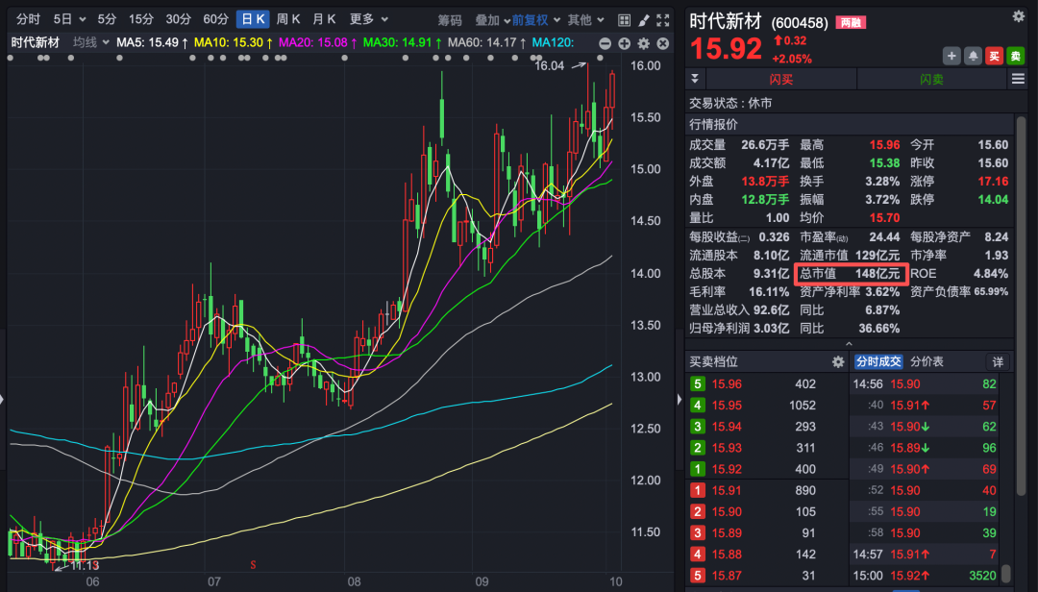
Task: Open the chart indicator settings gear
Action: click(x=644, y=43)
